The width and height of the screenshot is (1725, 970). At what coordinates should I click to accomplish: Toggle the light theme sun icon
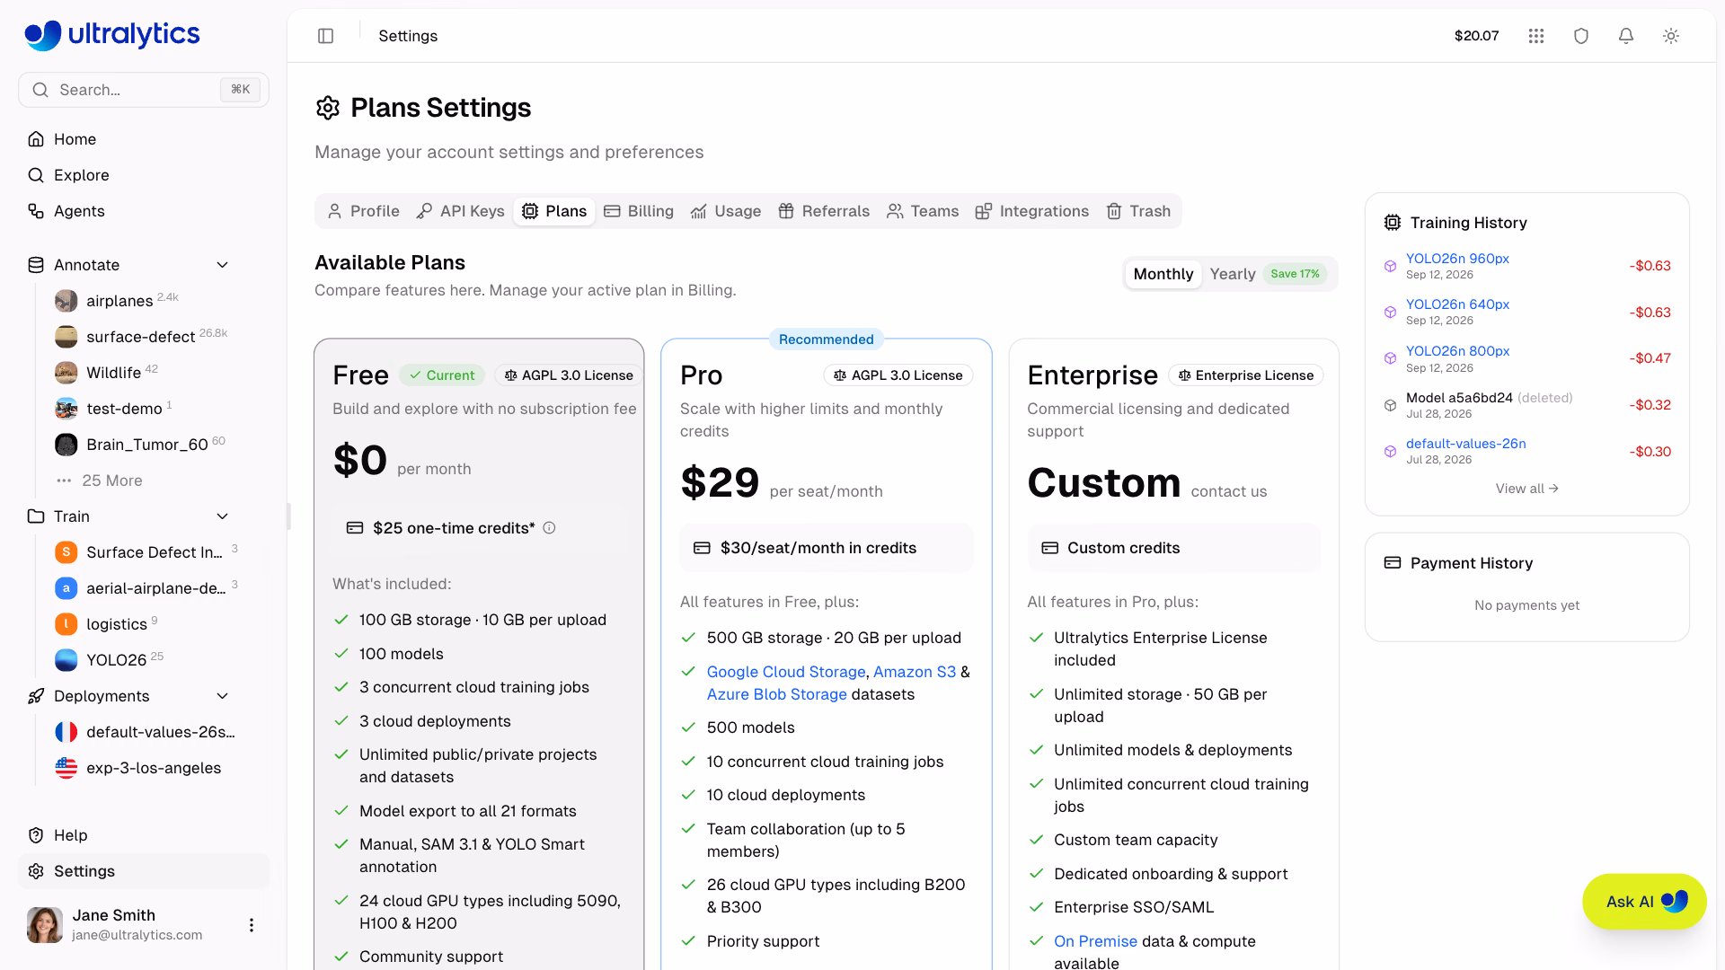pyautogui.click(x=1671, y=36)
